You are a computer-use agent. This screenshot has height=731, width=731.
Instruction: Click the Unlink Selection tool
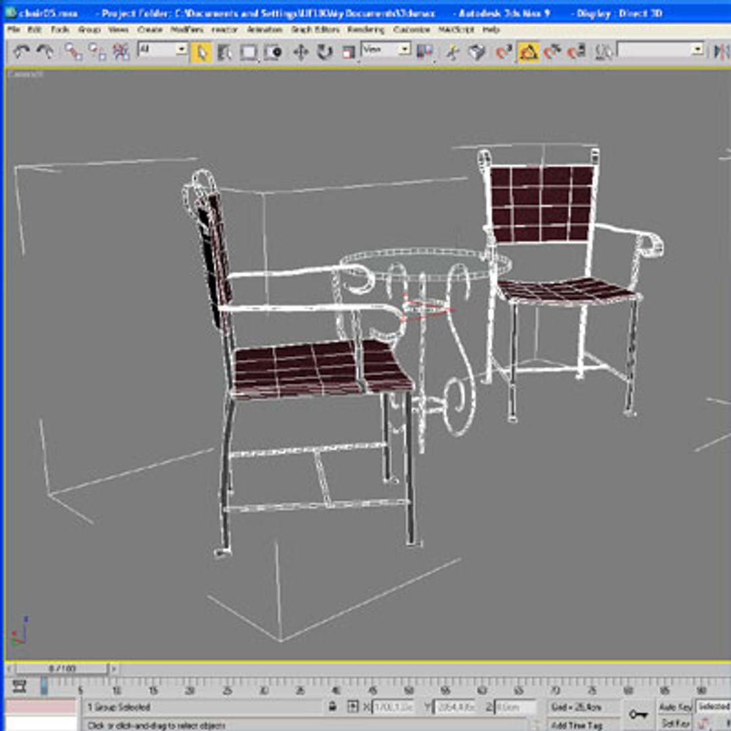[x=97, y=51]
